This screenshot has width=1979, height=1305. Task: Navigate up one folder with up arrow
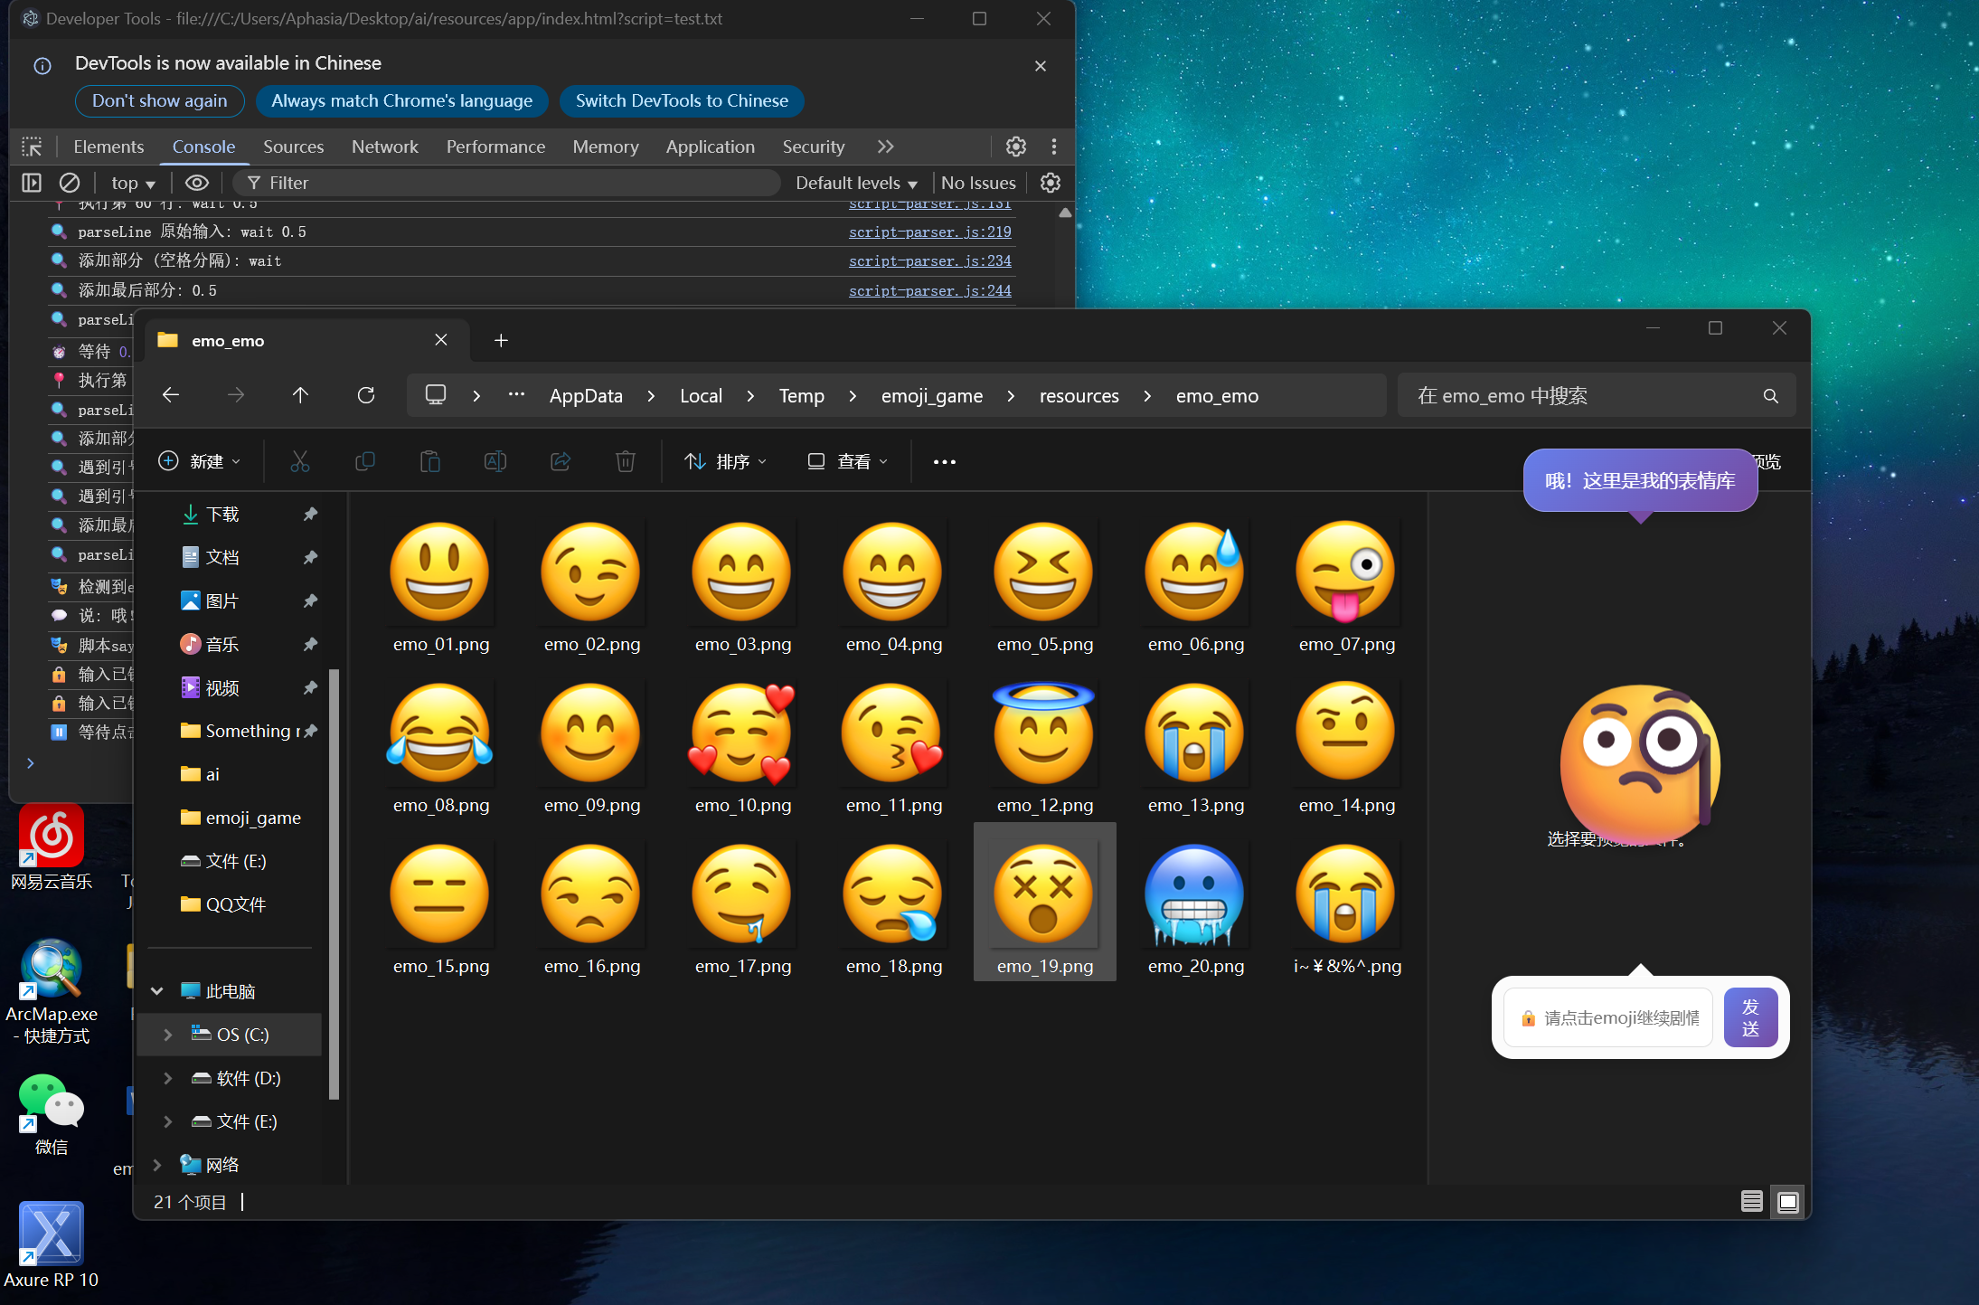click(300, 395)
